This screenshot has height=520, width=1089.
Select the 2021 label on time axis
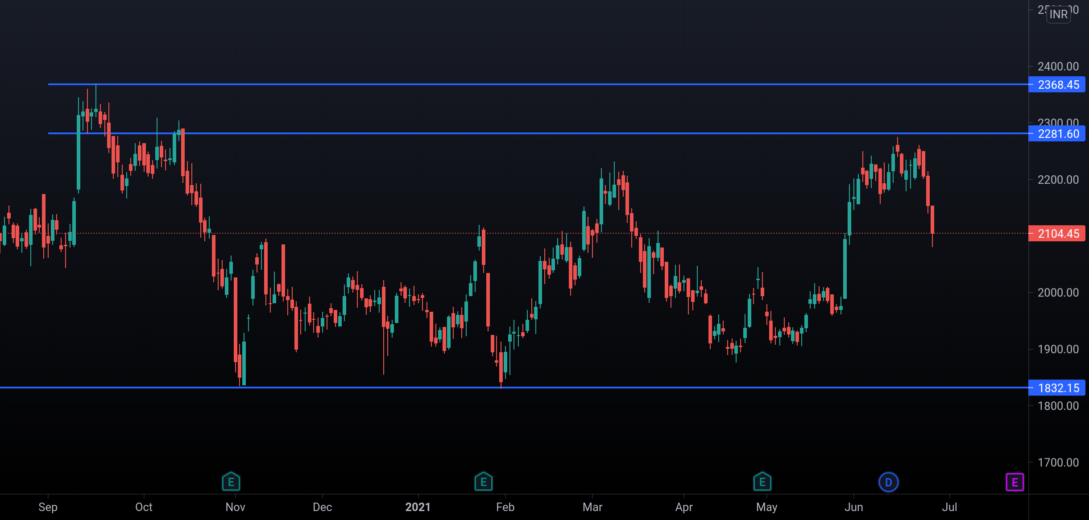418,508
